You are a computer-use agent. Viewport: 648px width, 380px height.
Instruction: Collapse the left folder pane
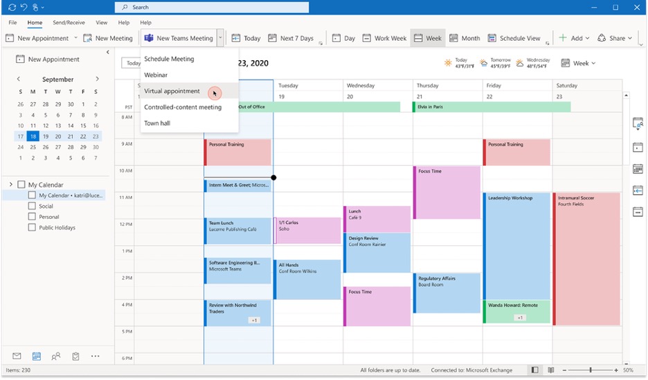point(108,52)
